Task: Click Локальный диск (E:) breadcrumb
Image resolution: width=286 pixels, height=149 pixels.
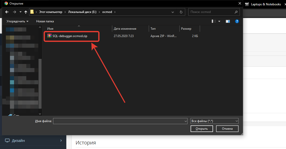Action: (82, 12)
